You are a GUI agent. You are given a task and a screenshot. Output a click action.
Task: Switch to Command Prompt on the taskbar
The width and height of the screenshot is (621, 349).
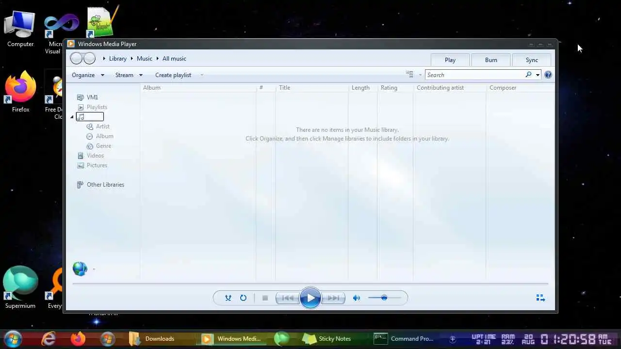tap(406, 338)
